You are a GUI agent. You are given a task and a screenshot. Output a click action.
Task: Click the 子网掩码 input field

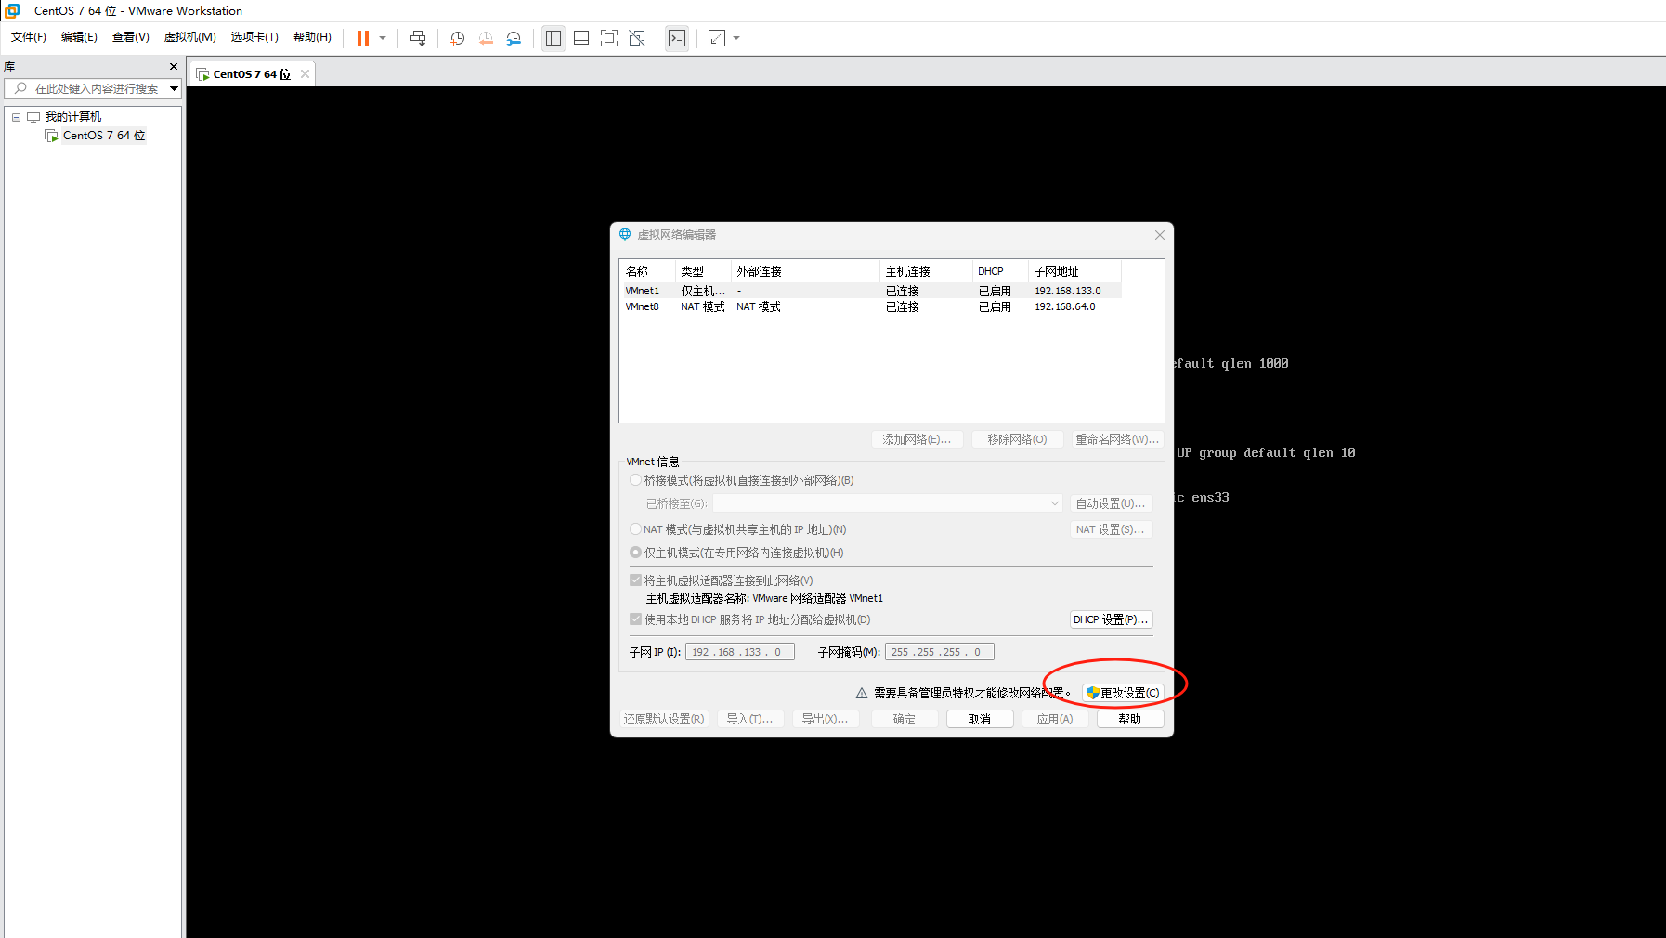(940, 652)
